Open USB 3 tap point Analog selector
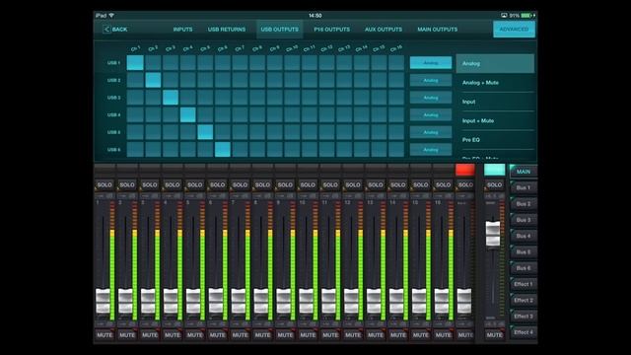 (x=431, y=98)
